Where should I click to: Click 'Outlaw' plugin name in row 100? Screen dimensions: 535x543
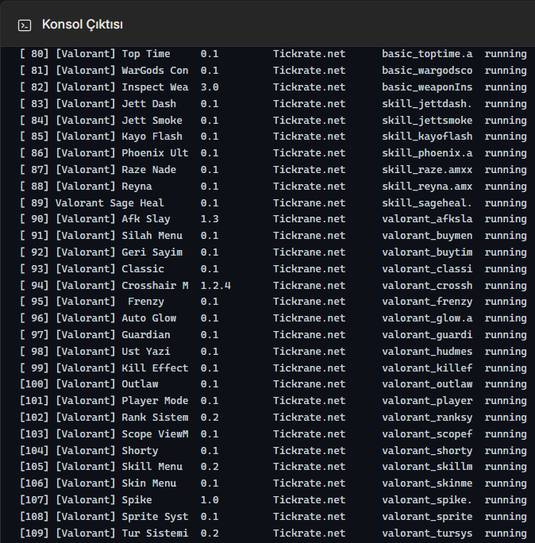[140, 383]
